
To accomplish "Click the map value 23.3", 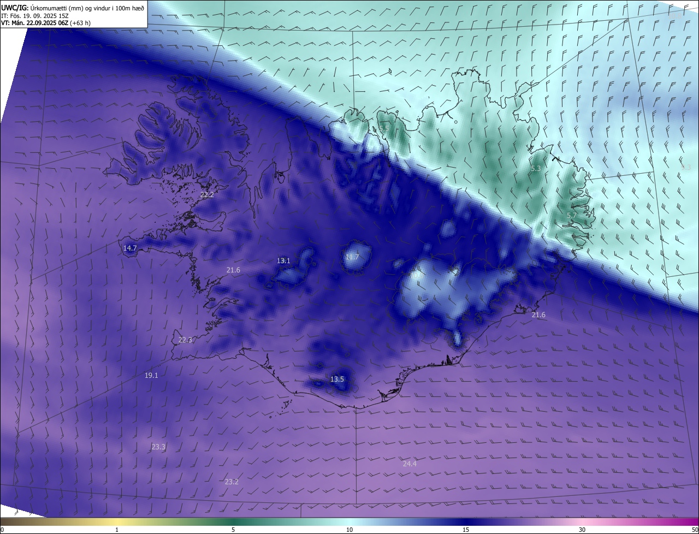I will point(158,447).
